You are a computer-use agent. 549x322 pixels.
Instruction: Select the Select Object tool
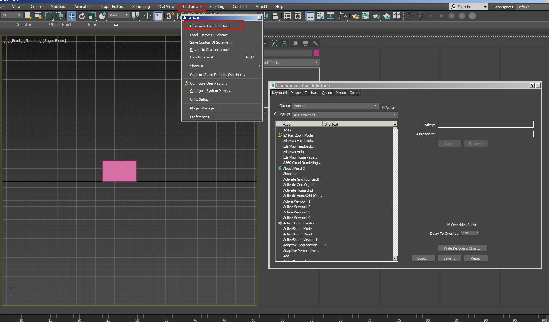click(28, 16)
